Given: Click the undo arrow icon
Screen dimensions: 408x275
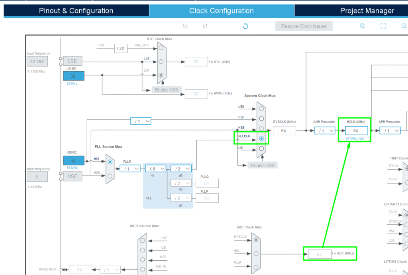Looking at the screenshot, I should click(185, 26).
